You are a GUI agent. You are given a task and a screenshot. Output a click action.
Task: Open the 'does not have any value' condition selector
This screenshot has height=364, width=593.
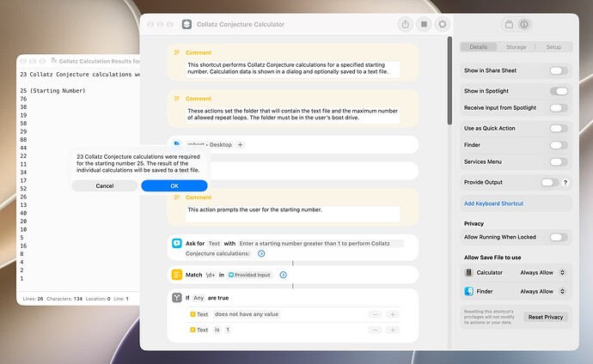[247, 314]
